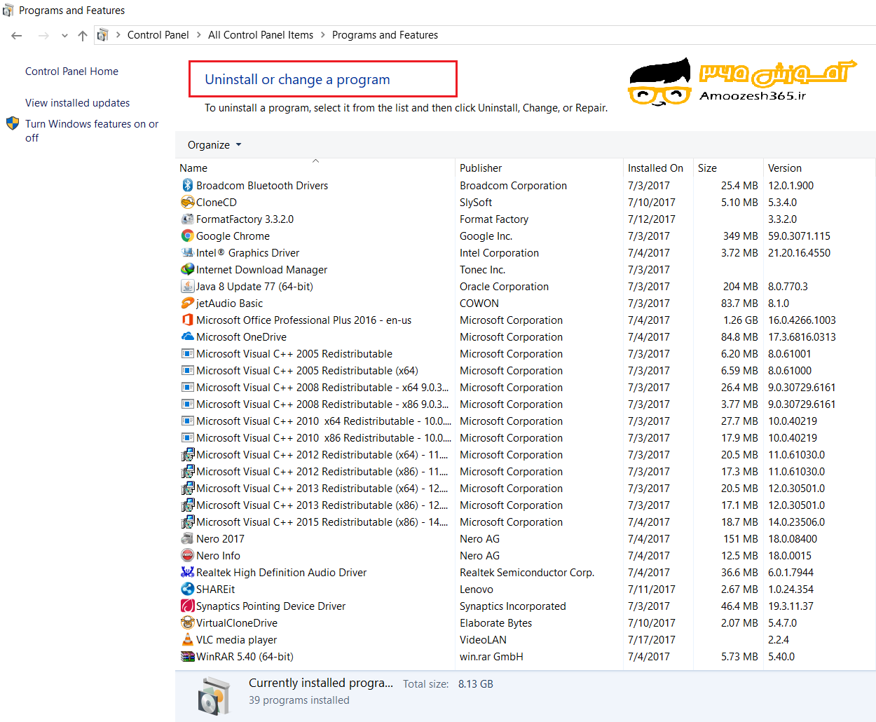
Task: Click the Microsoft OneDrive cloud icon
Action: tap(188, 336)
